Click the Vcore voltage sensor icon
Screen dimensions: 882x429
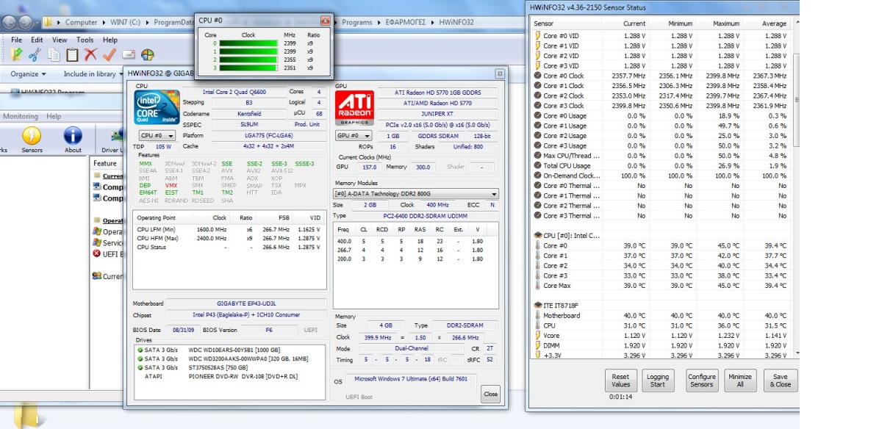click(537, 335)
